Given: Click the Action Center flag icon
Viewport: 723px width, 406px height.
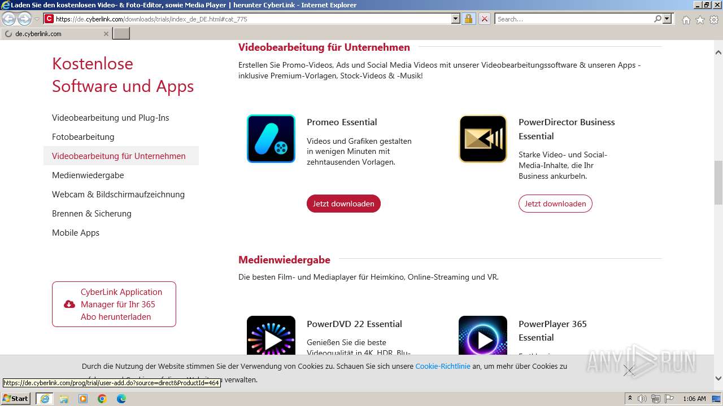Looking at the screenshot, I should pyautogui.click(x=669, y=399).
